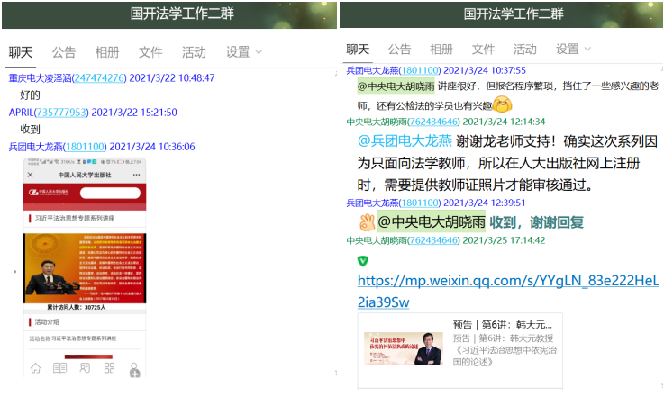This screenshot has width=664, height=397.
Task: Expand the 设置 dropdown in the left chat window
Action: 243,52
